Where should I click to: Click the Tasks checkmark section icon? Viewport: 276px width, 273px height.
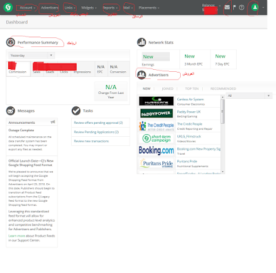click(x=76, y=111)
